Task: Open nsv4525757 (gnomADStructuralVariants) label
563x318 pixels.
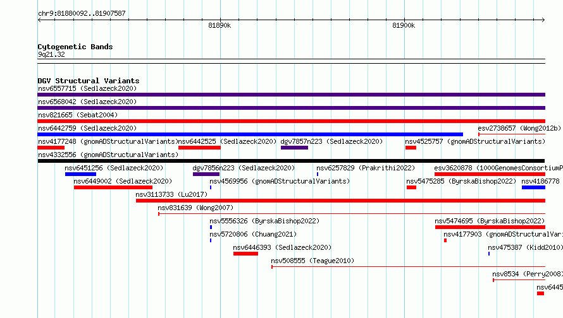Action: tap(475, 141)
